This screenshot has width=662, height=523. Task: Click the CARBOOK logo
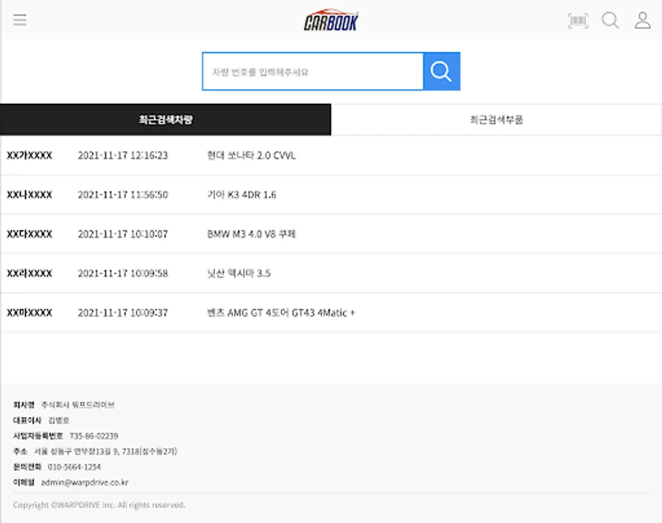pos(330,20)
